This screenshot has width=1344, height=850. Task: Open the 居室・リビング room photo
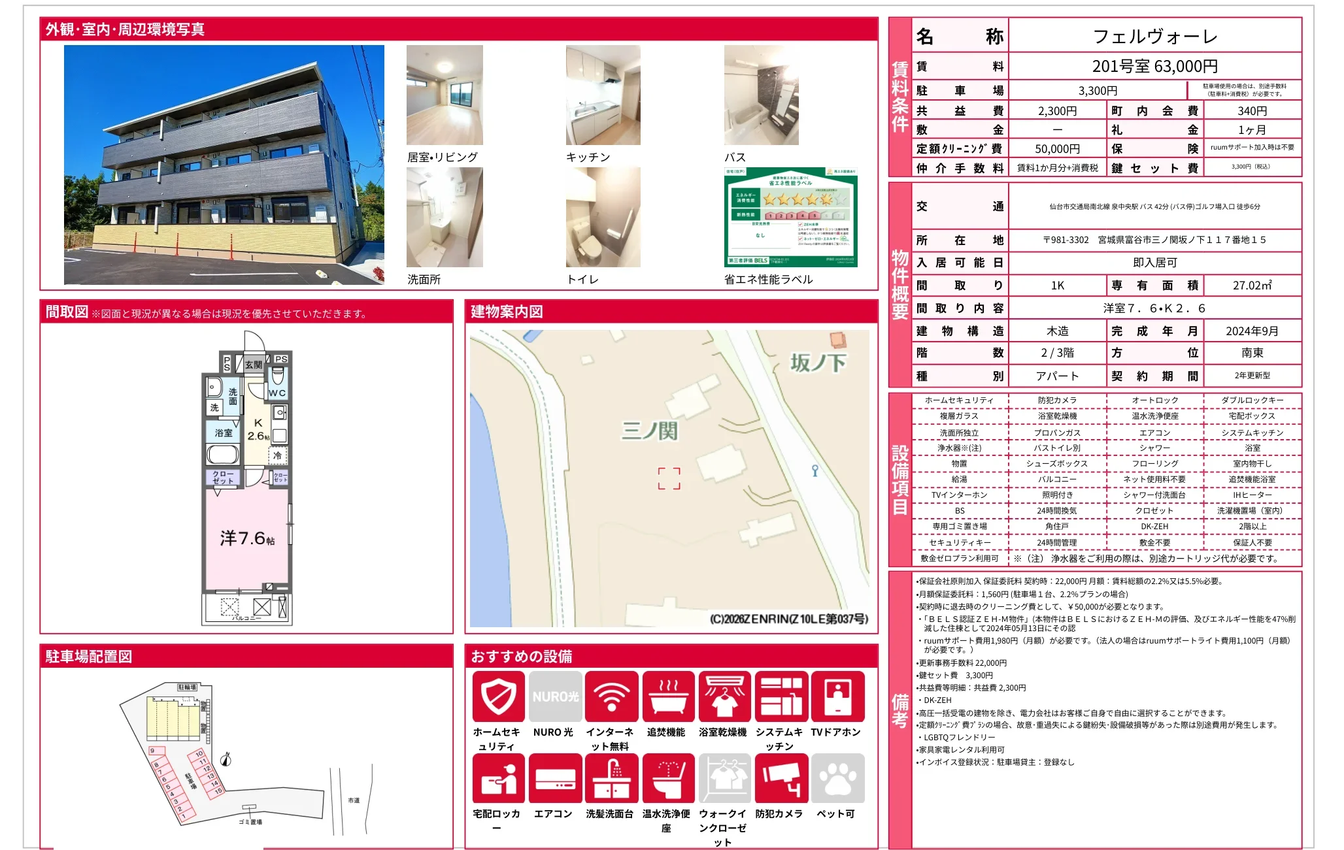[445, 95]
